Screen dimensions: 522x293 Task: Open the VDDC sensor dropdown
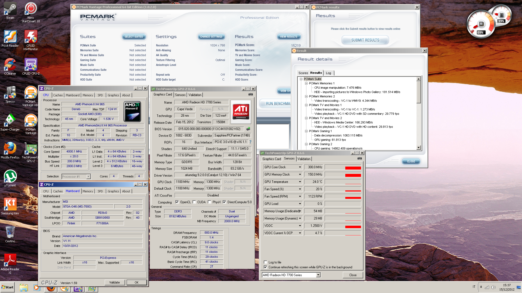point(300,226)
